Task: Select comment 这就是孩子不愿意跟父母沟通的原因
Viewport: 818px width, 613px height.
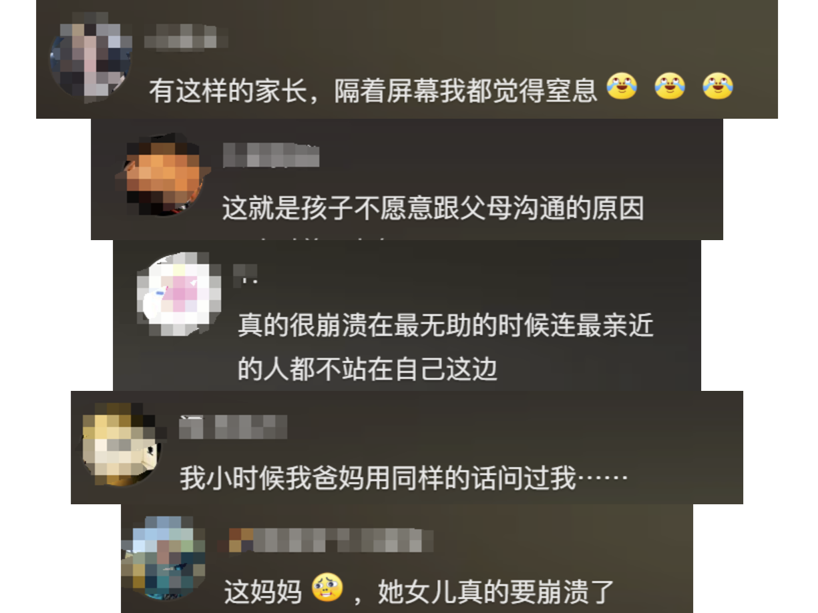Action: 433,208
